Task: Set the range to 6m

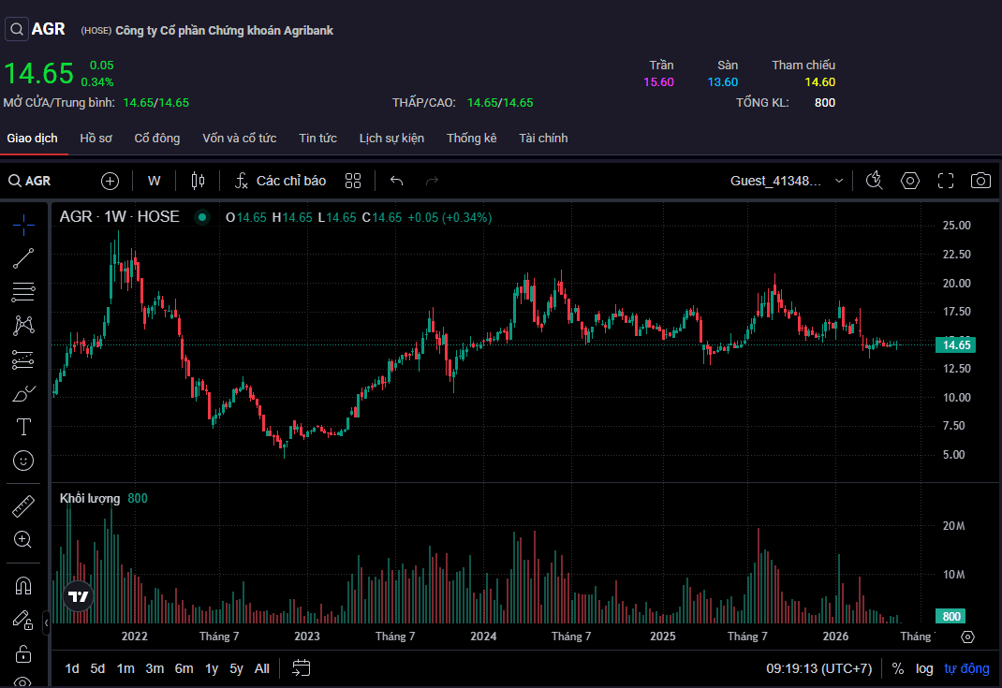Action: (x=184, y=668)
